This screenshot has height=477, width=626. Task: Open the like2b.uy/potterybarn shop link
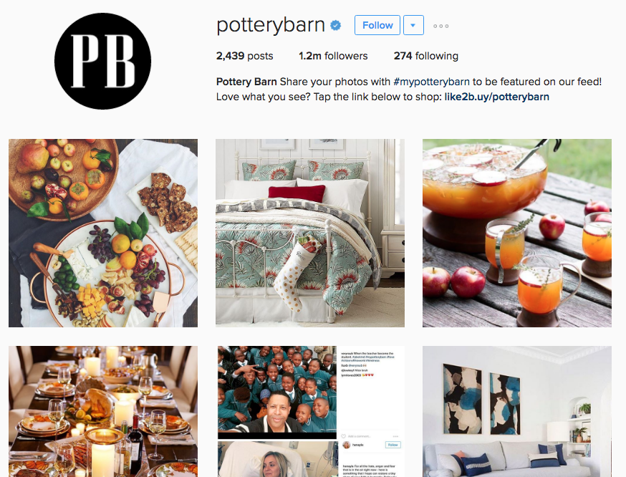point(496,97)
